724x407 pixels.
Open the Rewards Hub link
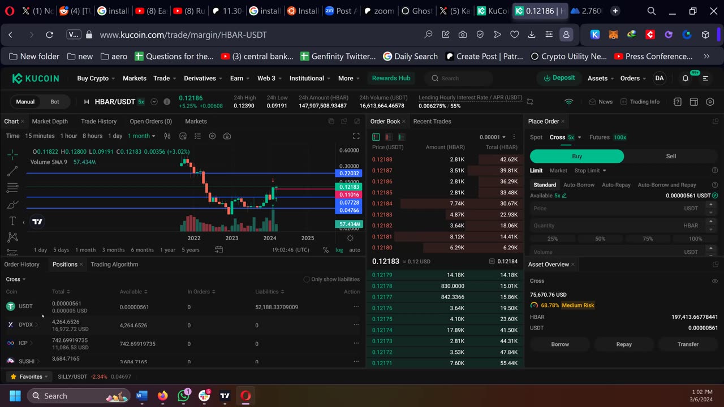click(x=391, y=78)
